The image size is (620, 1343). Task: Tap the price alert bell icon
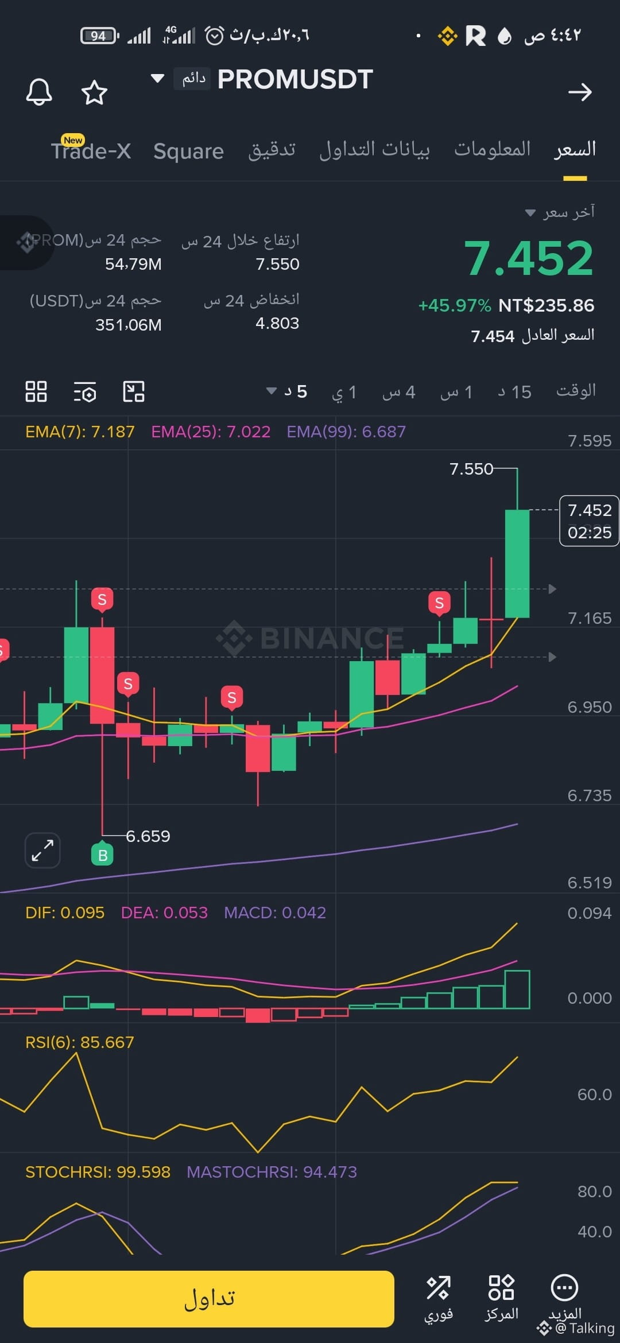[x=39, y=92]
